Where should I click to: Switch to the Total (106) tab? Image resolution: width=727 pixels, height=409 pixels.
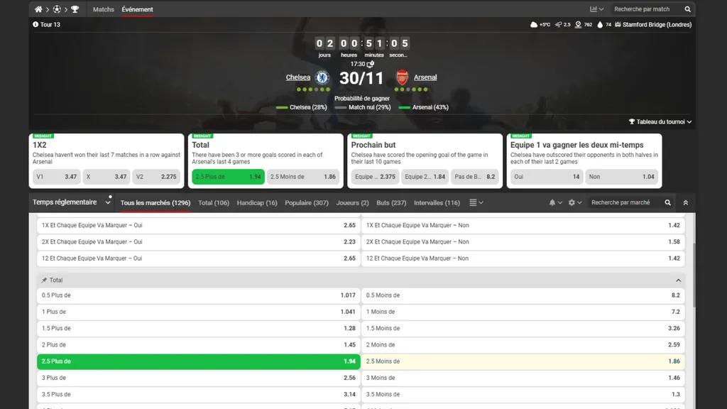point(213,202)
